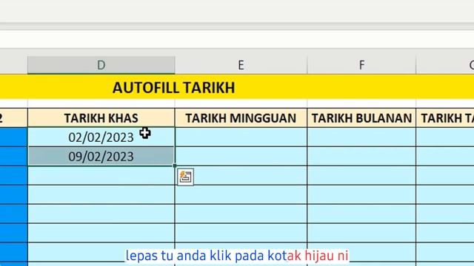Viewport: 474px width, 266px height.
Task: Select column E header
Action: tap(241, 65)
